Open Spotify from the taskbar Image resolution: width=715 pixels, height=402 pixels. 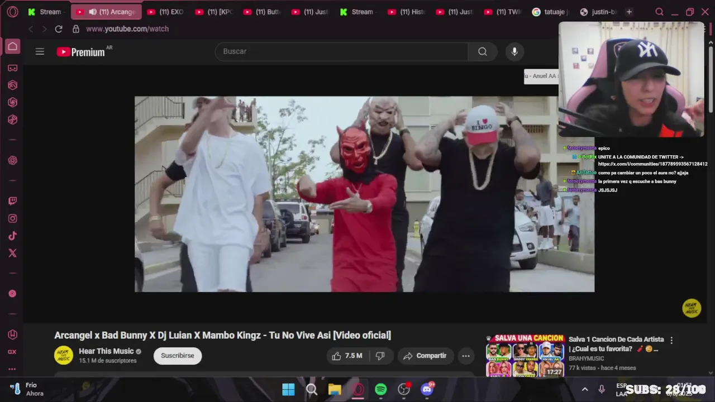pyautogui.click(x=381, y=389)
